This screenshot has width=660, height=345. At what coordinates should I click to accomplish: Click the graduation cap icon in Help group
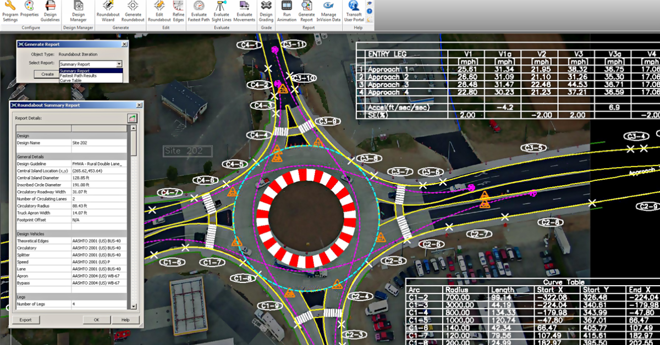point(369,3)
